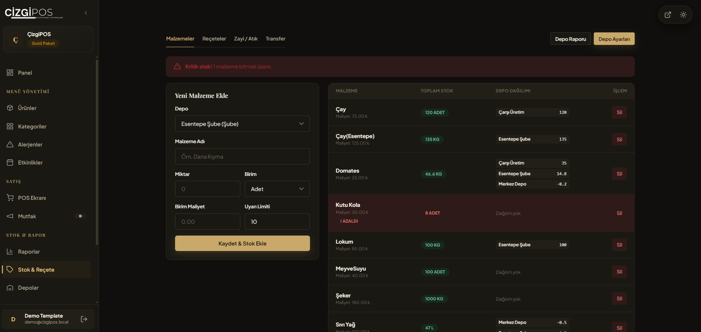Click the TOPLAM STOK column header
The height and width of the screenshot is (332, 701).
[437, 91]
